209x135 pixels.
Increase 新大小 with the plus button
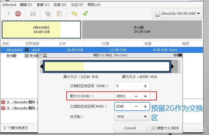coord(145,96)
